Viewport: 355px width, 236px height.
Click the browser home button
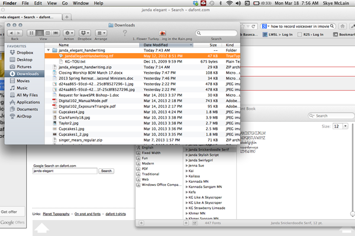343,26
